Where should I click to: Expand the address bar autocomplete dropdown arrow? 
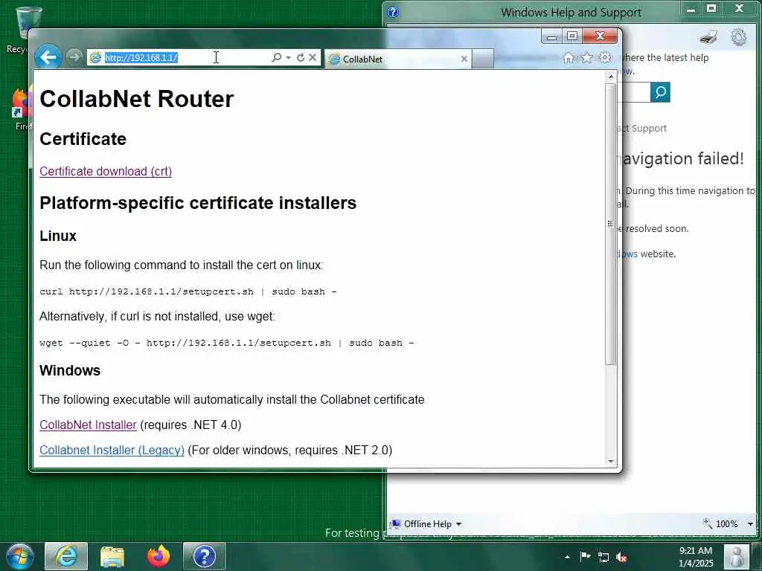point(288,57)
